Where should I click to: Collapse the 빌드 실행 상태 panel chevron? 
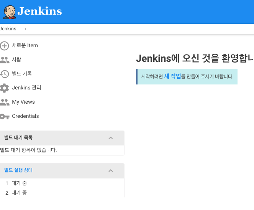point(111,171)
